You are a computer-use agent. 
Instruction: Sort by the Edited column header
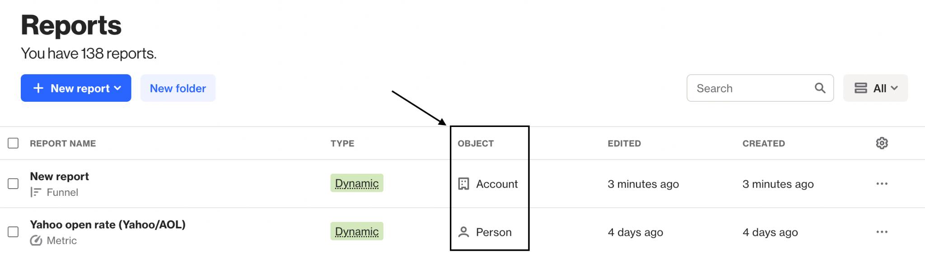pyautogui.click(x=624, y=144)
